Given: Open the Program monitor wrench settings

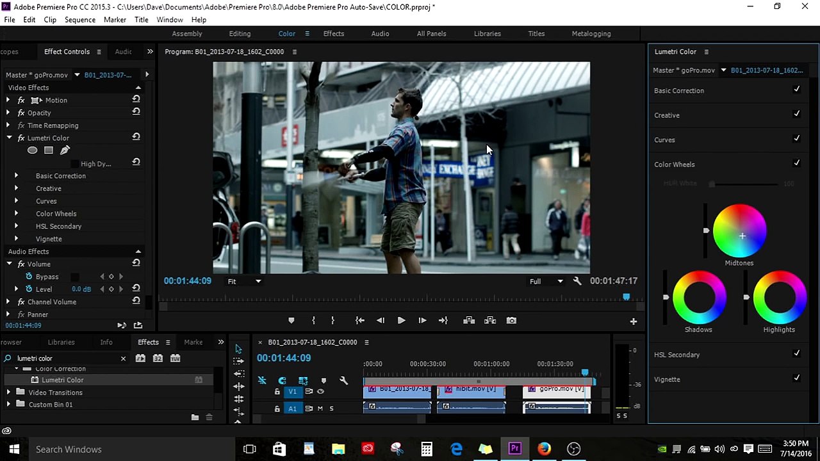Looking at the screenshot, I should [577, 281].
